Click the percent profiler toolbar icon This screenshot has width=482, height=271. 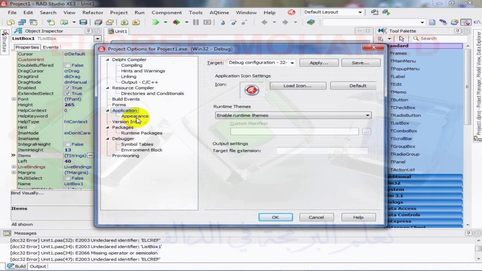point(443,22)
